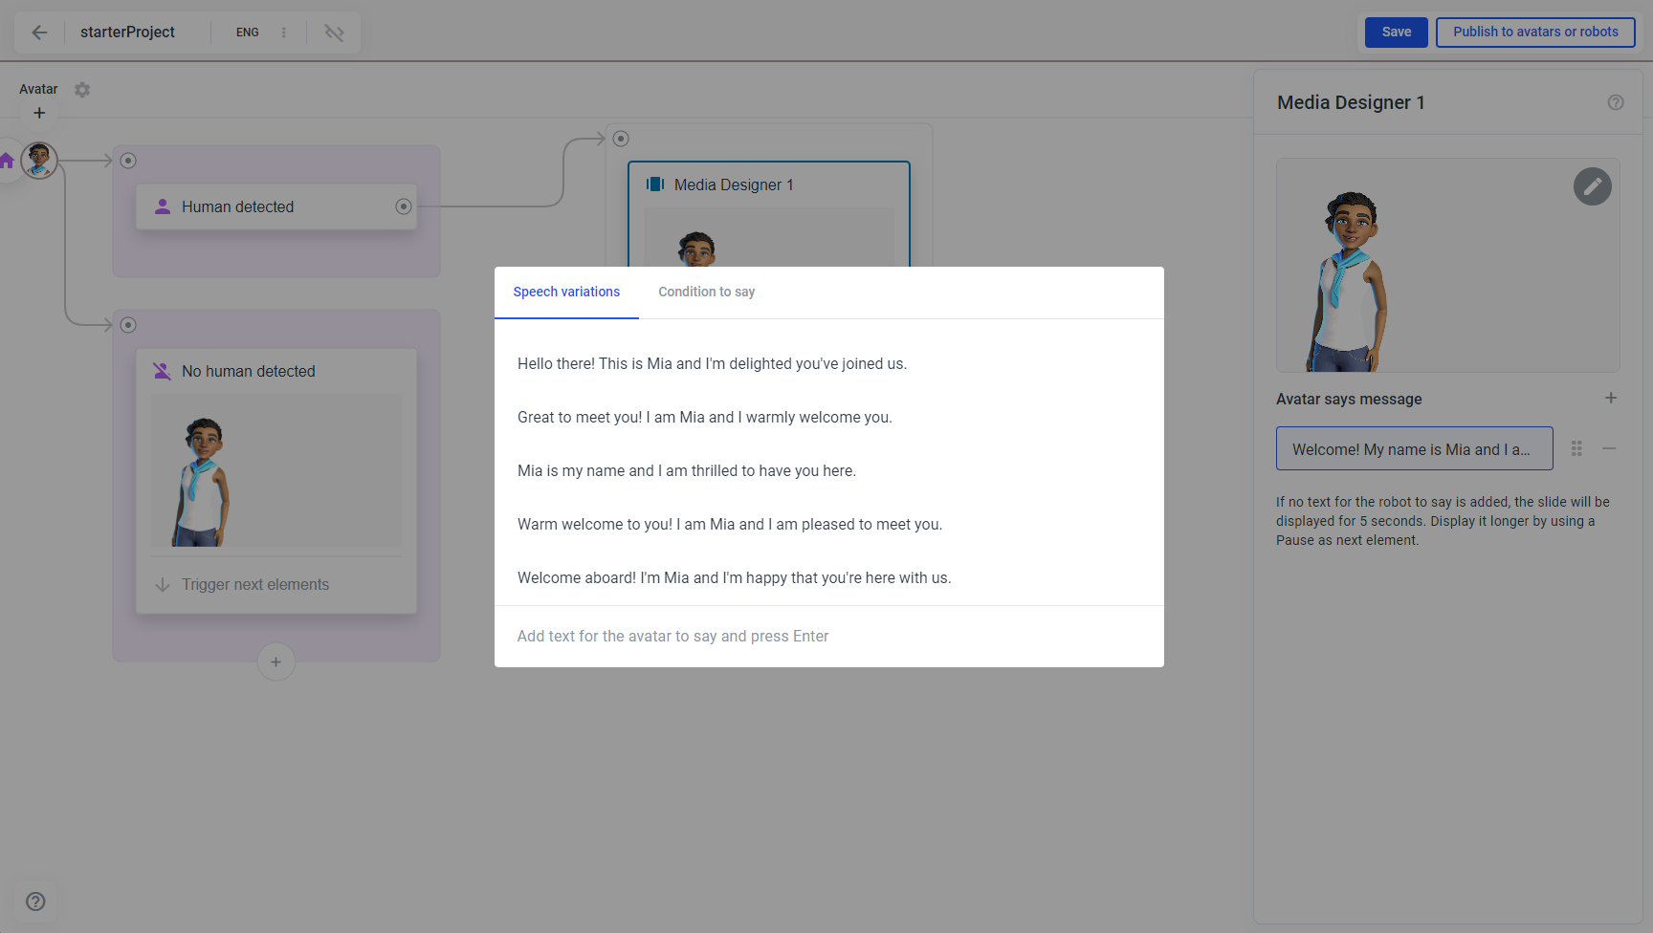Click the Welcome message field in panel
This screenshot has width=1653, height=933.
click(1414, 448)
